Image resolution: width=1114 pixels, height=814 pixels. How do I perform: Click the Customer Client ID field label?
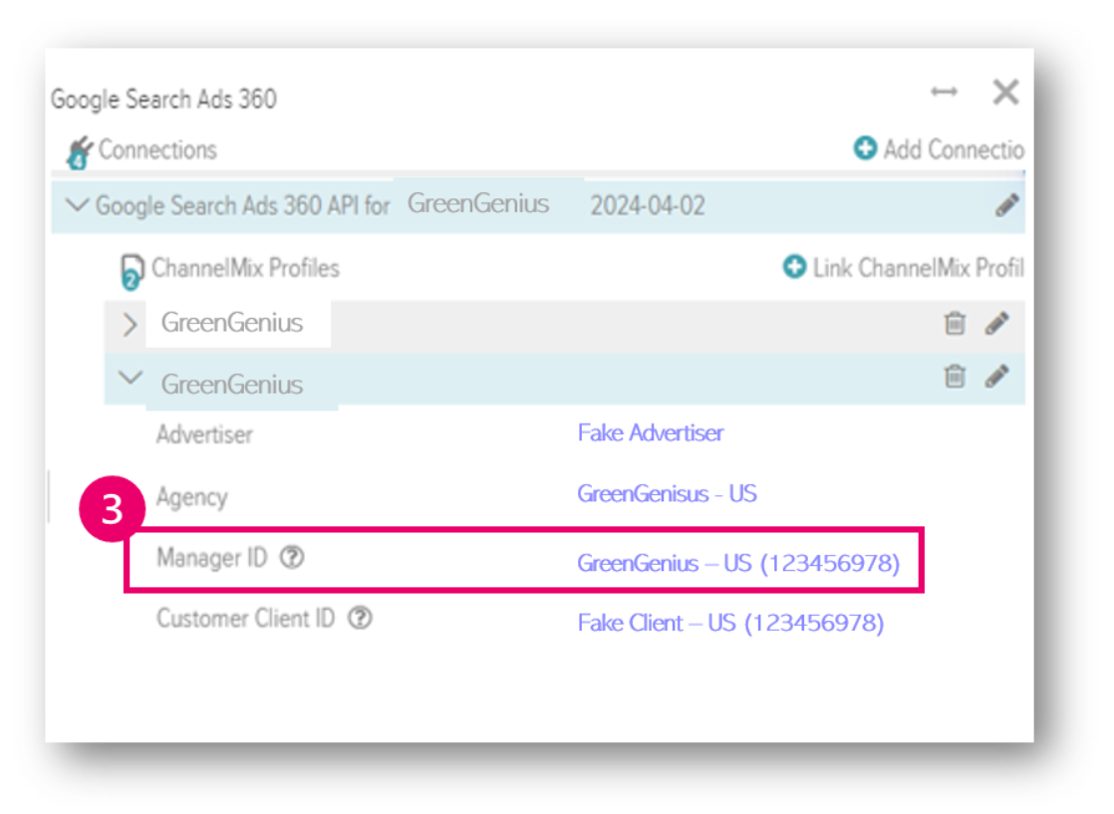click(246, 618)
